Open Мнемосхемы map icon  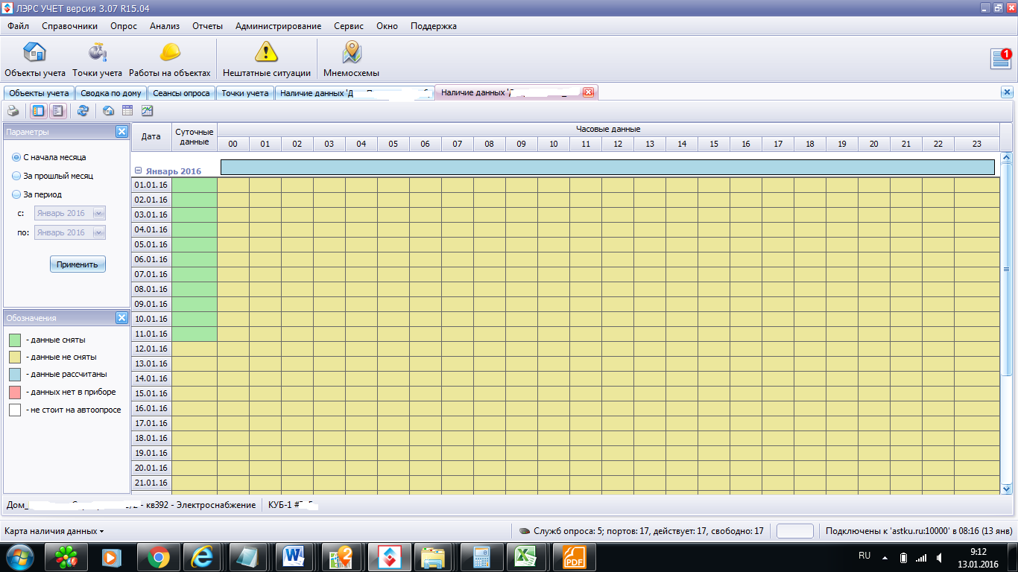coord(351,60)
